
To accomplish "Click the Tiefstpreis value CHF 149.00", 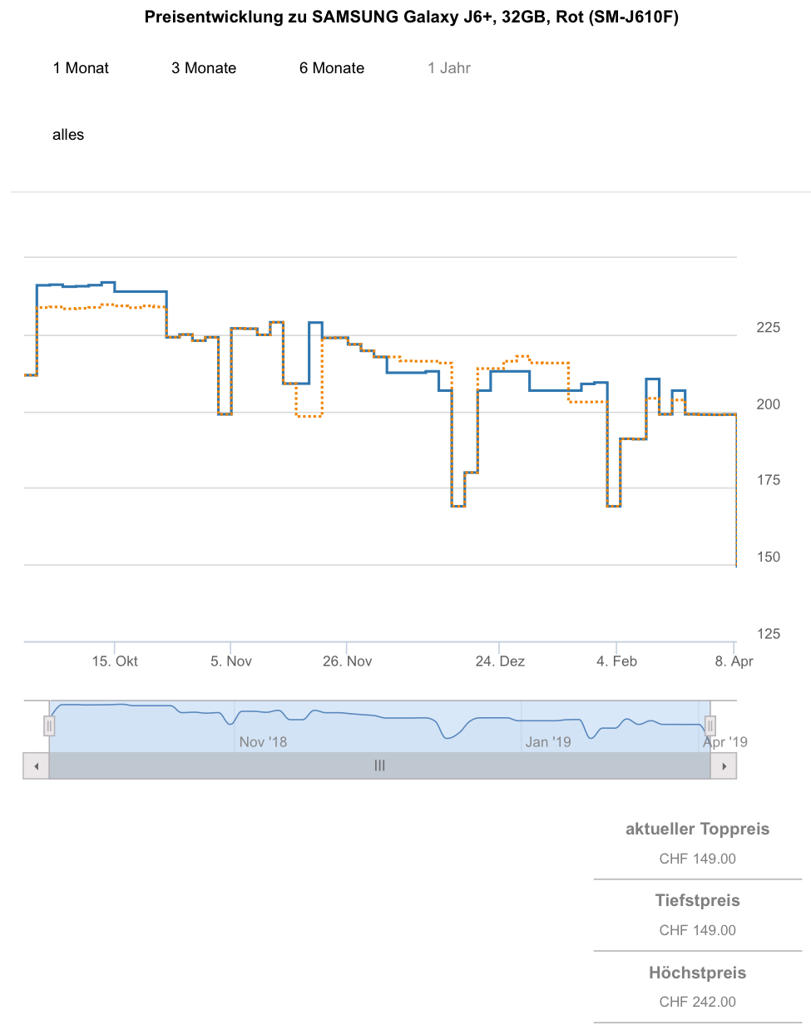I will coord(697,930).
